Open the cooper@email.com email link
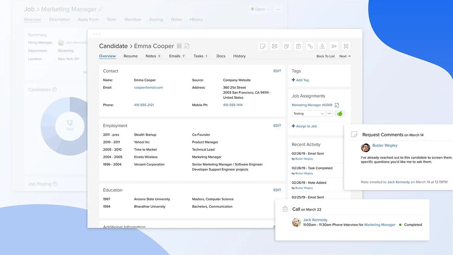Viewport: 453px width, 255px height. [148, 87]
